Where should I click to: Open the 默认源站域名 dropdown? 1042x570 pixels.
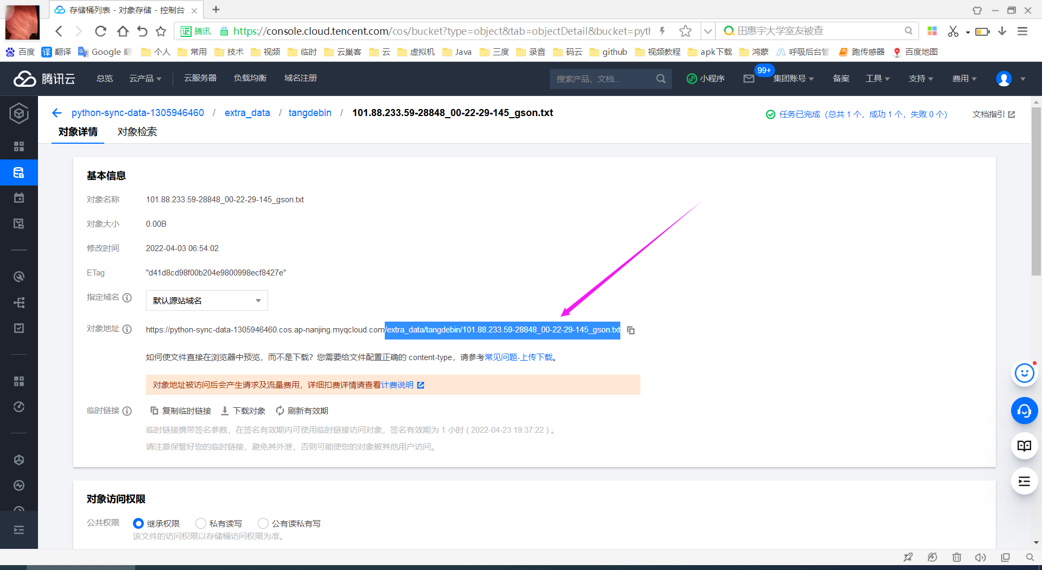point(207,300)
